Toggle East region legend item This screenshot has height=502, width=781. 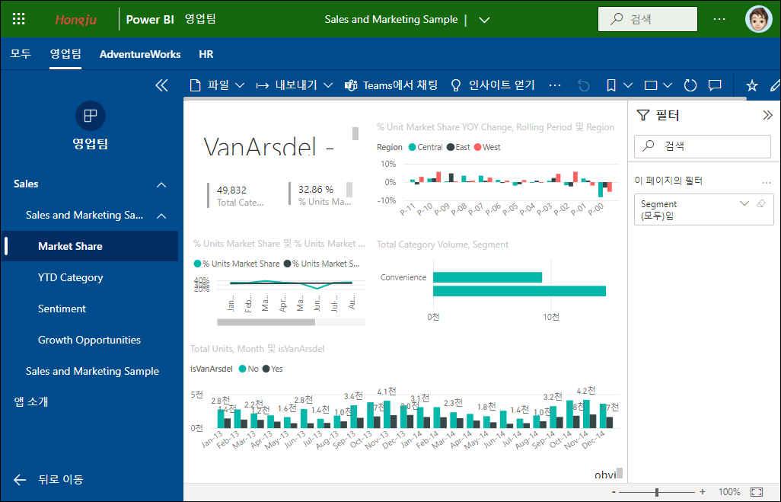(458, 147)
